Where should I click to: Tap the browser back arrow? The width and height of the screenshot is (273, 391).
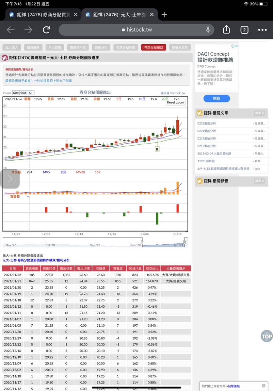pyautogui.click(x=11, y=30)
